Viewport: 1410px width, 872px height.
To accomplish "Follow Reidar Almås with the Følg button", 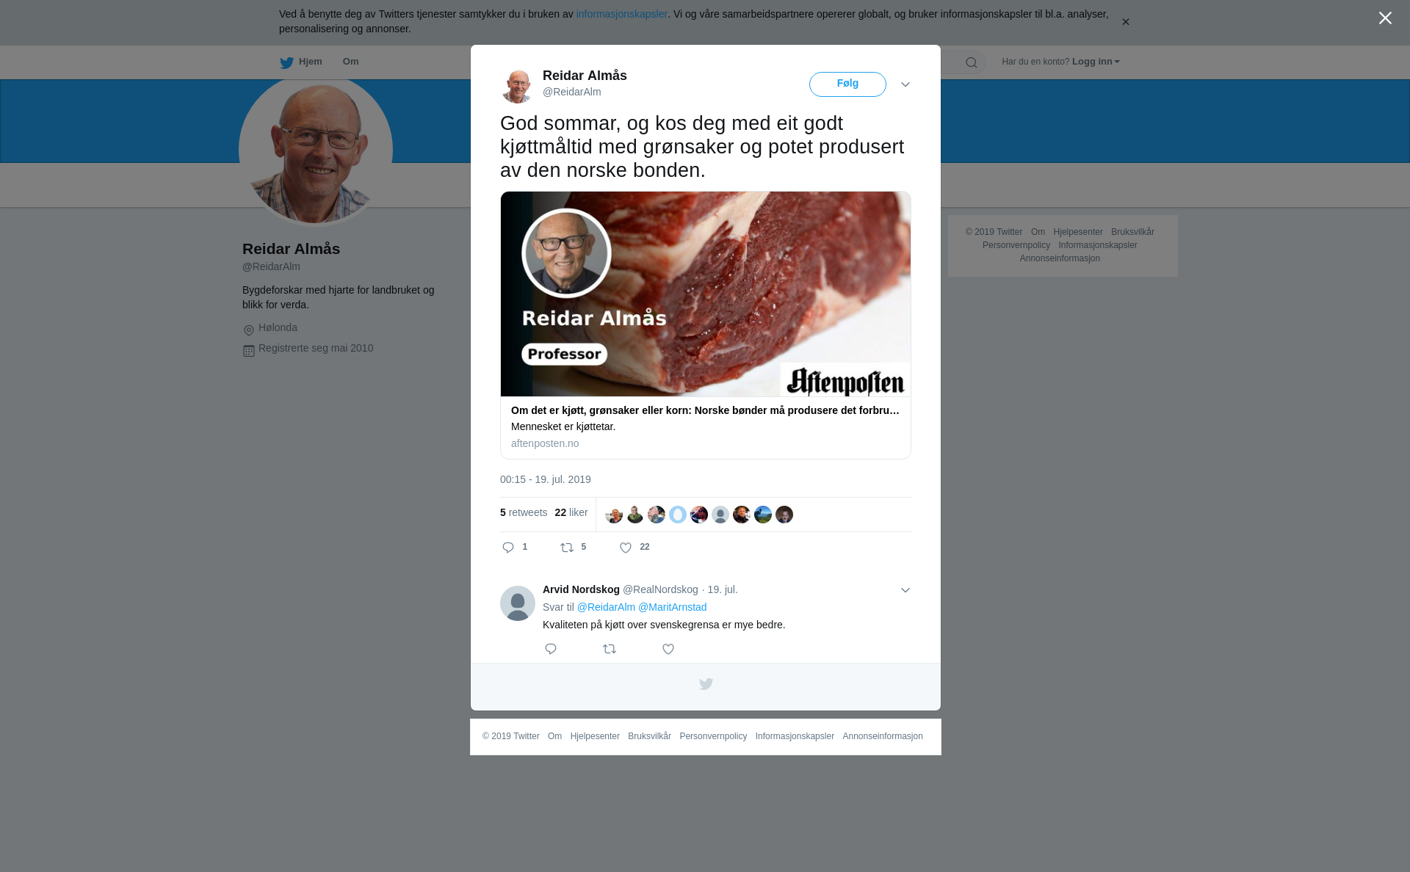I will click(x=847, y=84).
